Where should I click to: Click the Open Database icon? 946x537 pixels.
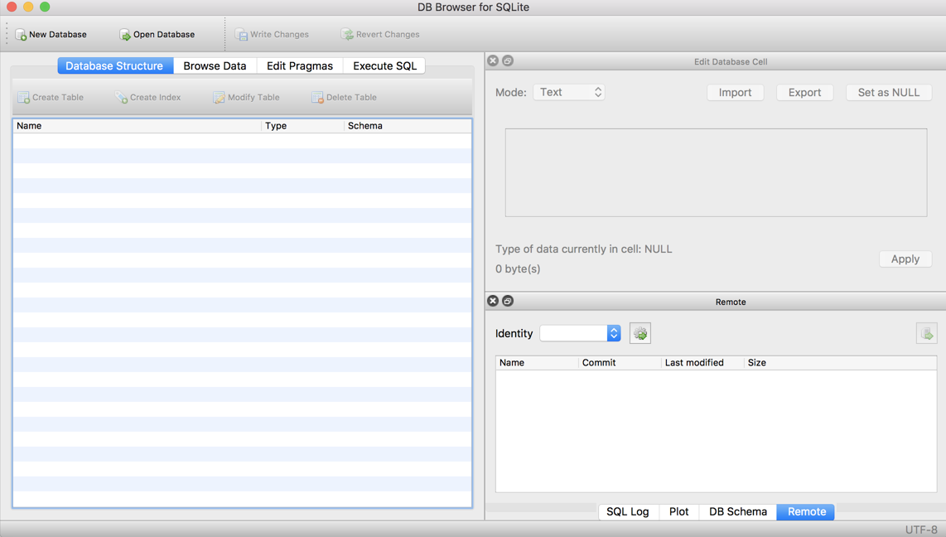[x=125, y=34]
